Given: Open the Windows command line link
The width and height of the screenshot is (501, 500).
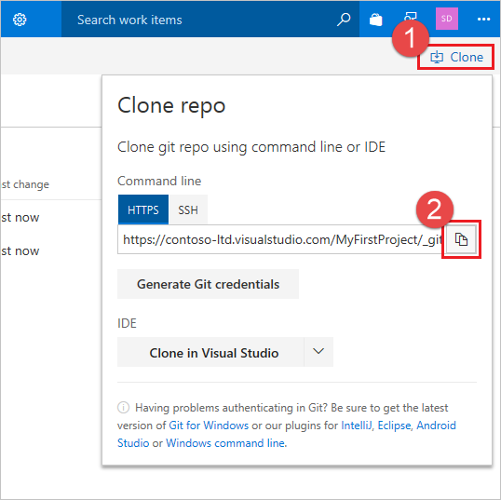Looking at the screenshot, I should coord(225,443).
